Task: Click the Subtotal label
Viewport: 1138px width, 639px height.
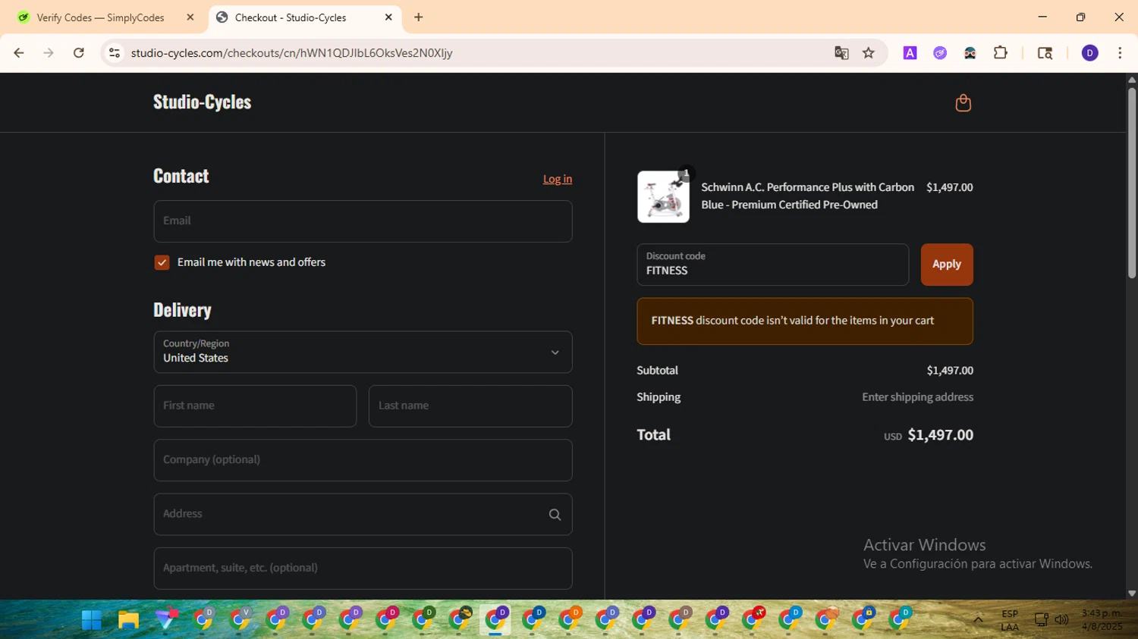Action: (657, 371)
